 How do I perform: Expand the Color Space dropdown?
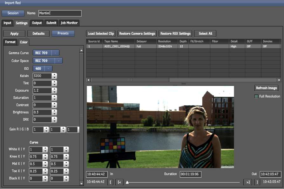48,61
